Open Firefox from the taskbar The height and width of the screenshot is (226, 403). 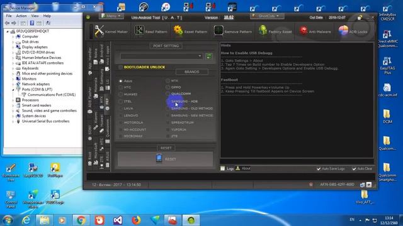(136, 220)
